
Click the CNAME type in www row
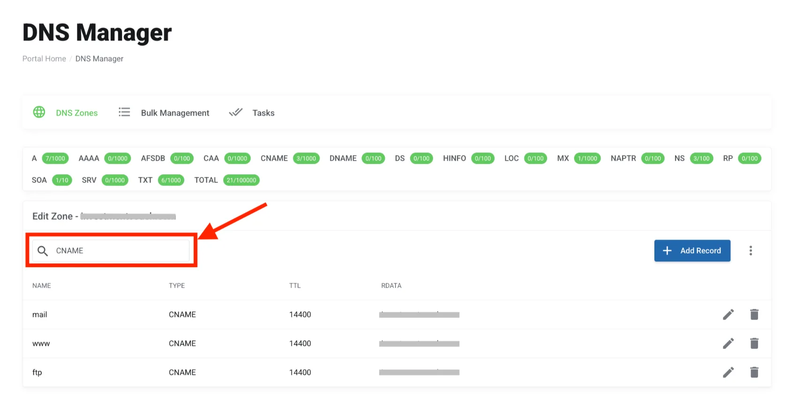click(x=182, y=344)
